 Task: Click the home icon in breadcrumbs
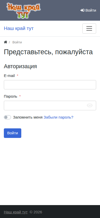[6, 42]
